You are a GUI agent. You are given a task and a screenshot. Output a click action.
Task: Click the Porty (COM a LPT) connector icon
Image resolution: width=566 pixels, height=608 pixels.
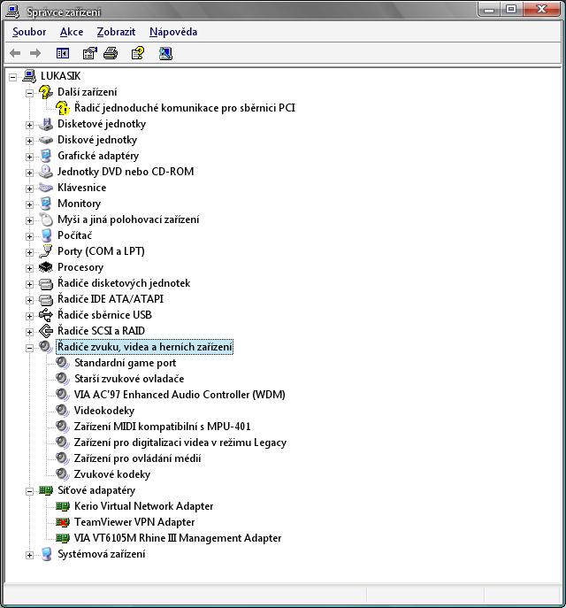[46, 251]
